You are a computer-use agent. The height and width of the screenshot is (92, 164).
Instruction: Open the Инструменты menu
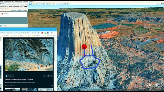point(19,2)
